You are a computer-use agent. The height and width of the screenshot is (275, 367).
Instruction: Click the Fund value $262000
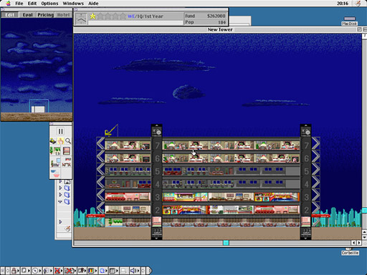[216, 16]
